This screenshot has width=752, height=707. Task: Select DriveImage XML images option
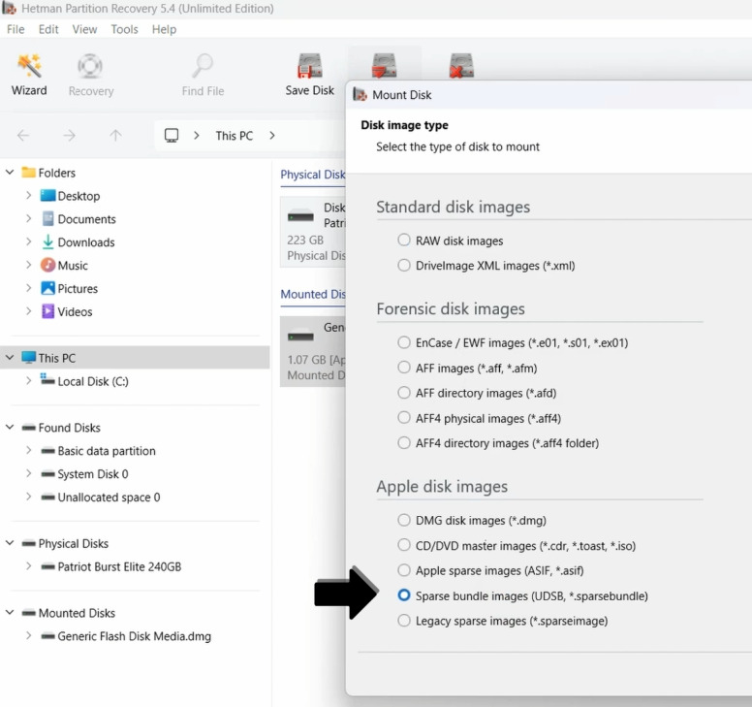click(404, 265)
